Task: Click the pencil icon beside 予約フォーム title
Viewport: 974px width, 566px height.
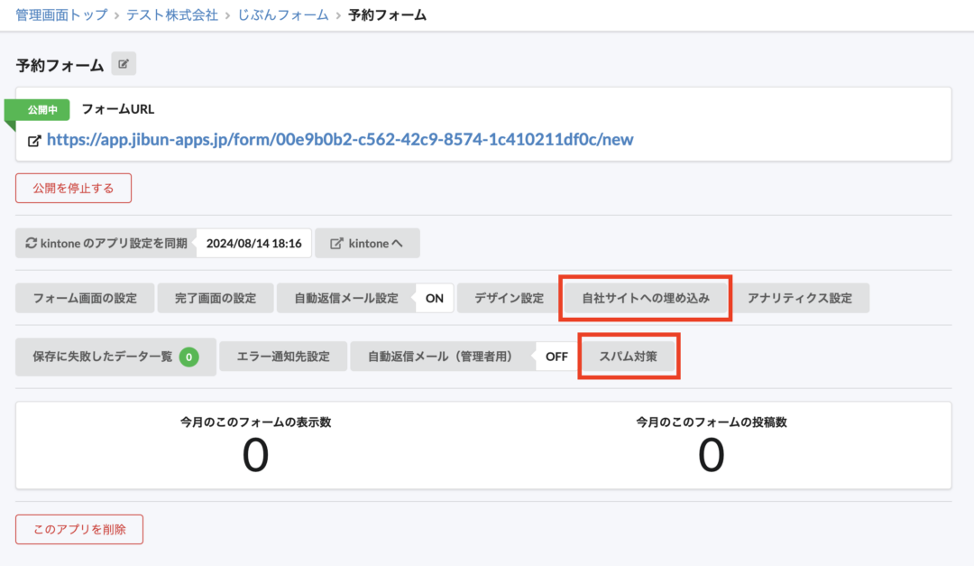Action: pyautogui.click(x=124, y=63)
